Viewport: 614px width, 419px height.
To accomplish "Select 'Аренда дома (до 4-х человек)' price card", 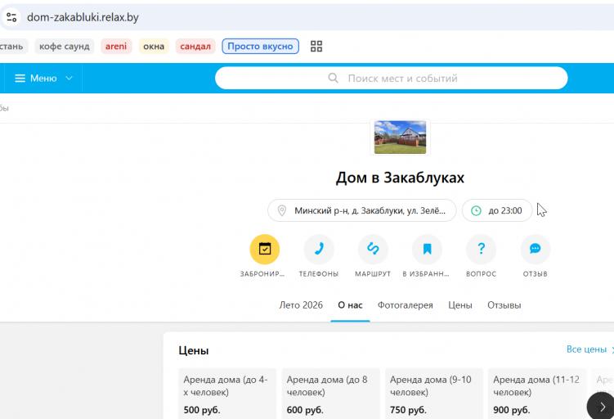I will [x=227, y=393].
